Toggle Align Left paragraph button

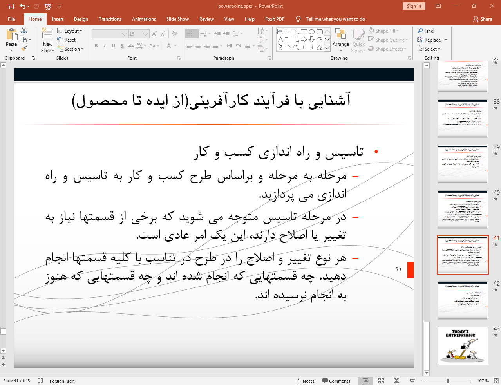point(189,46)
